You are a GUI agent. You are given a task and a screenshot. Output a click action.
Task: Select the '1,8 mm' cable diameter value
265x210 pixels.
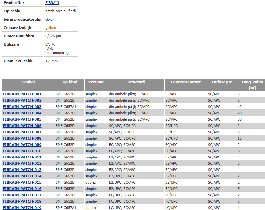[x=51, y=61]
